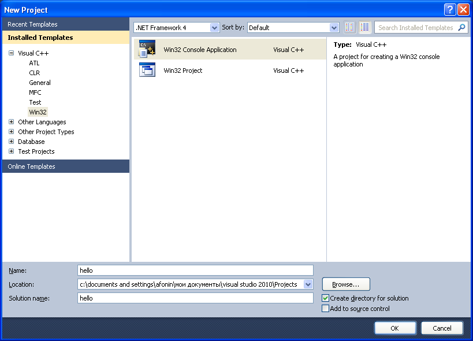473x341 pixels.
Task: Open the Recent Templates section
Action: click(x=66, y=24)
